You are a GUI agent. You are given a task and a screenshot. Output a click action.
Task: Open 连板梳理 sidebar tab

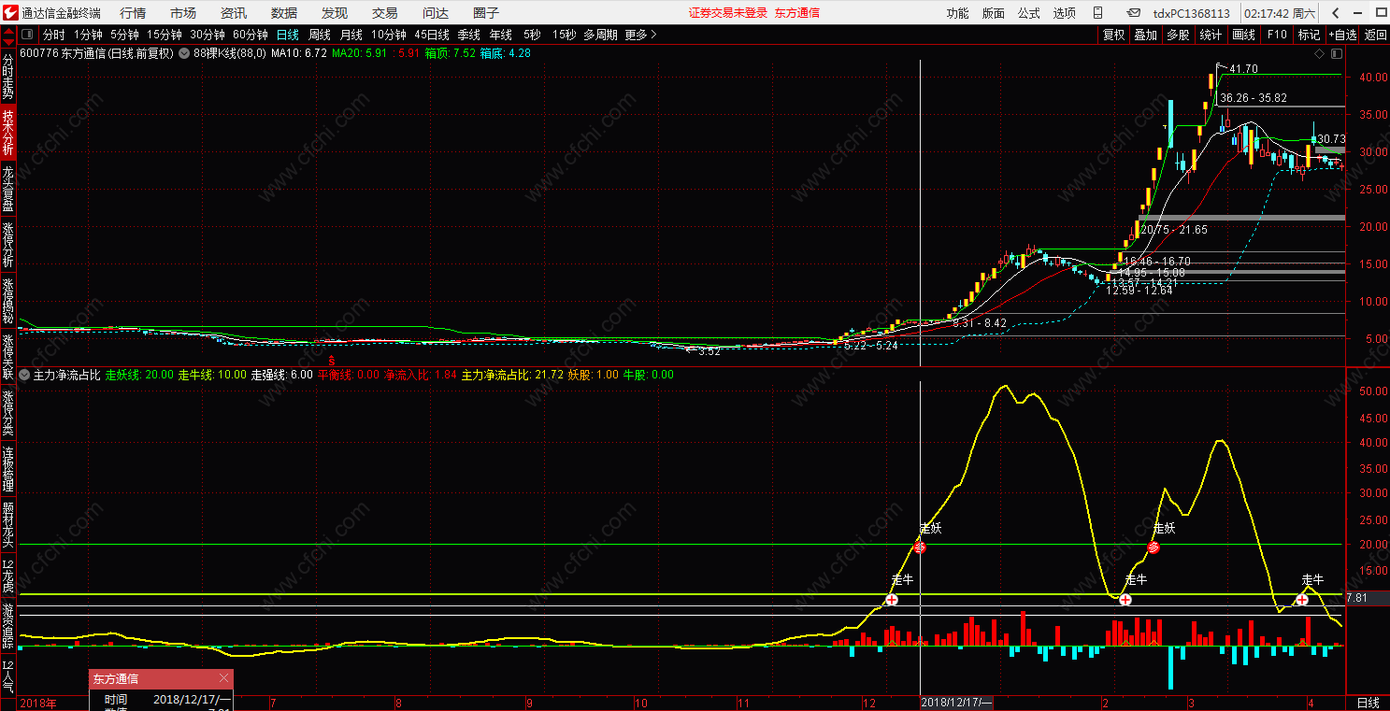7,469
